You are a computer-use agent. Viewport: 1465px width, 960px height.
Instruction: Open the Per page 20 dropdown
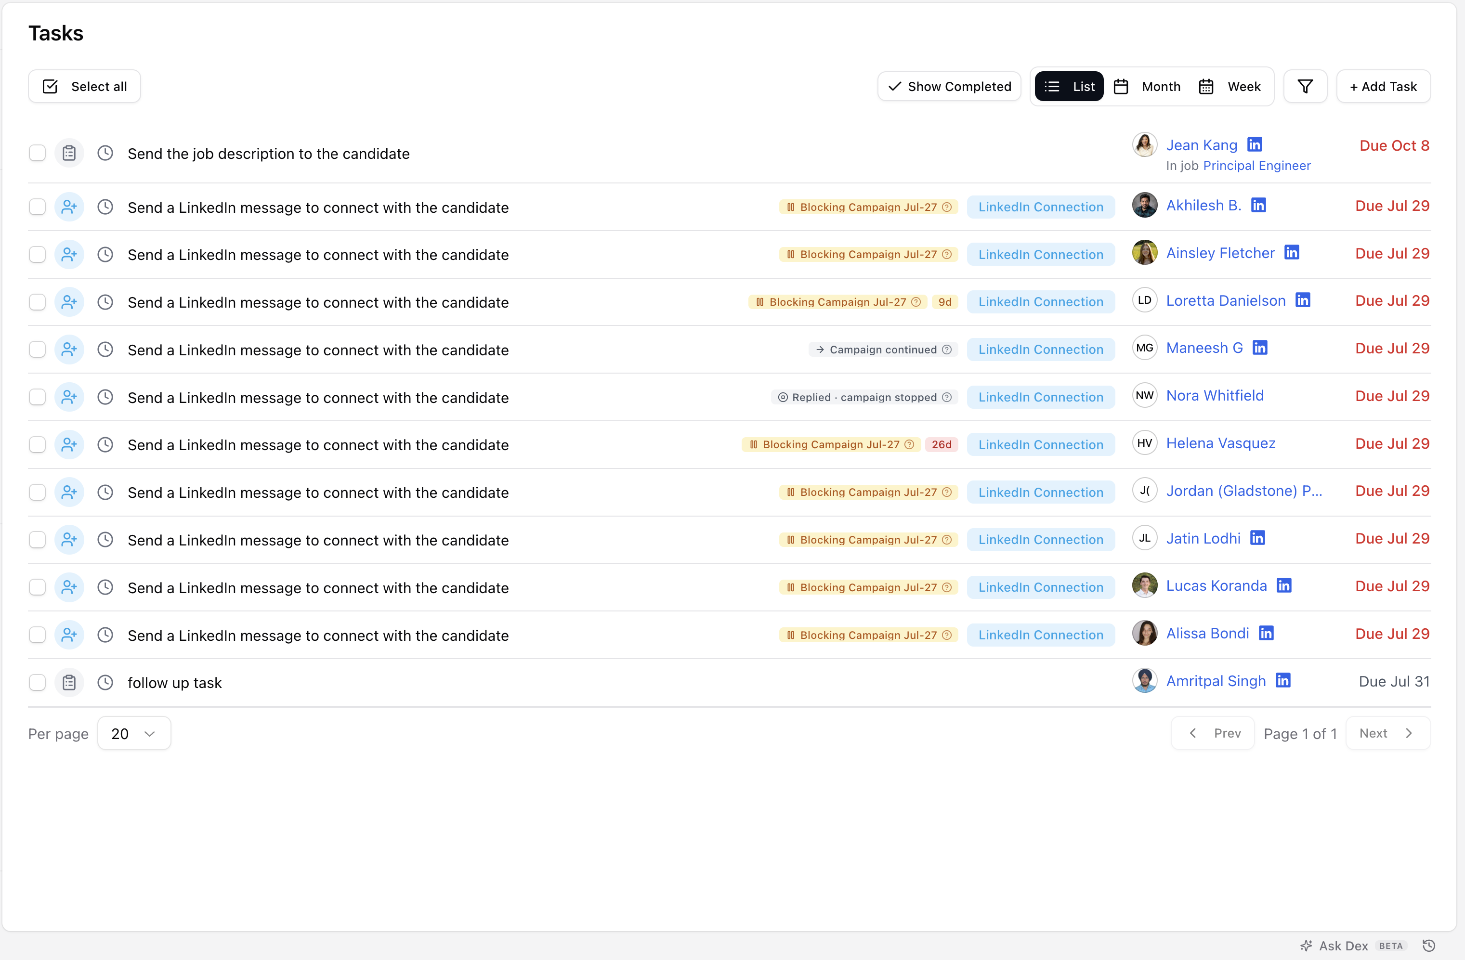[x=133, y=734]
